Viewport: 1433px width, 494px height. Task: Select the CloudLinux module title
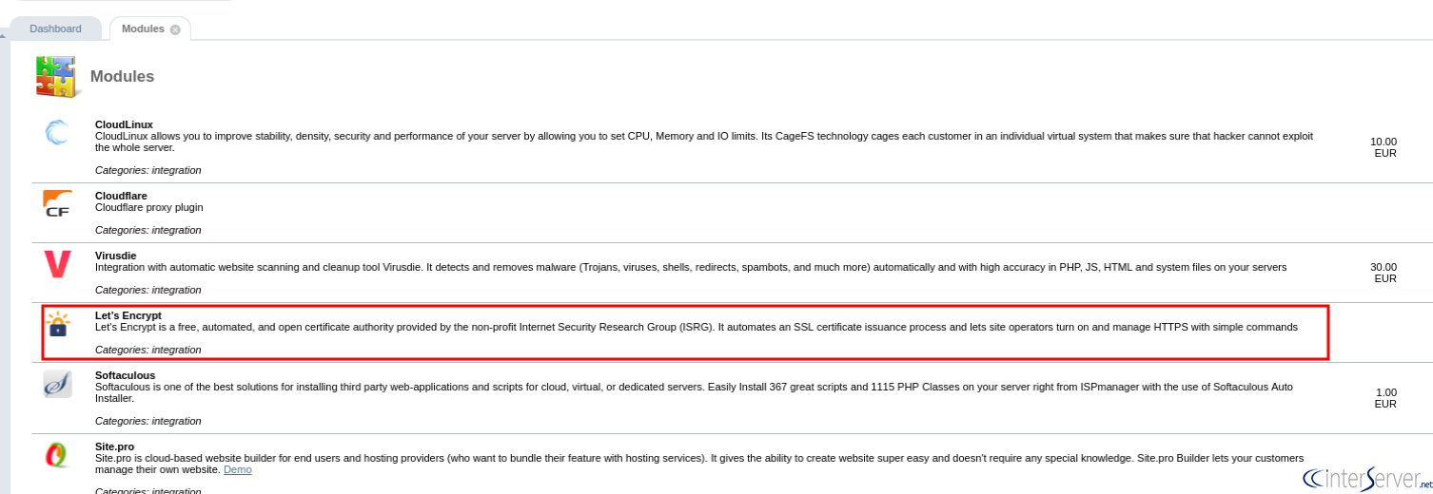[x=124, y=124]
